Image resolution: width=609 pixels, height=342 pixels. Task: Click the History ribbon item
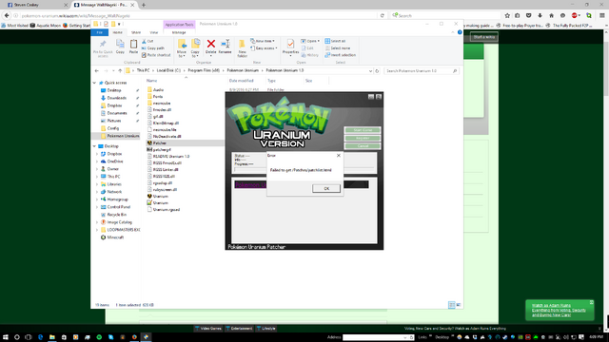coord(309,55)
